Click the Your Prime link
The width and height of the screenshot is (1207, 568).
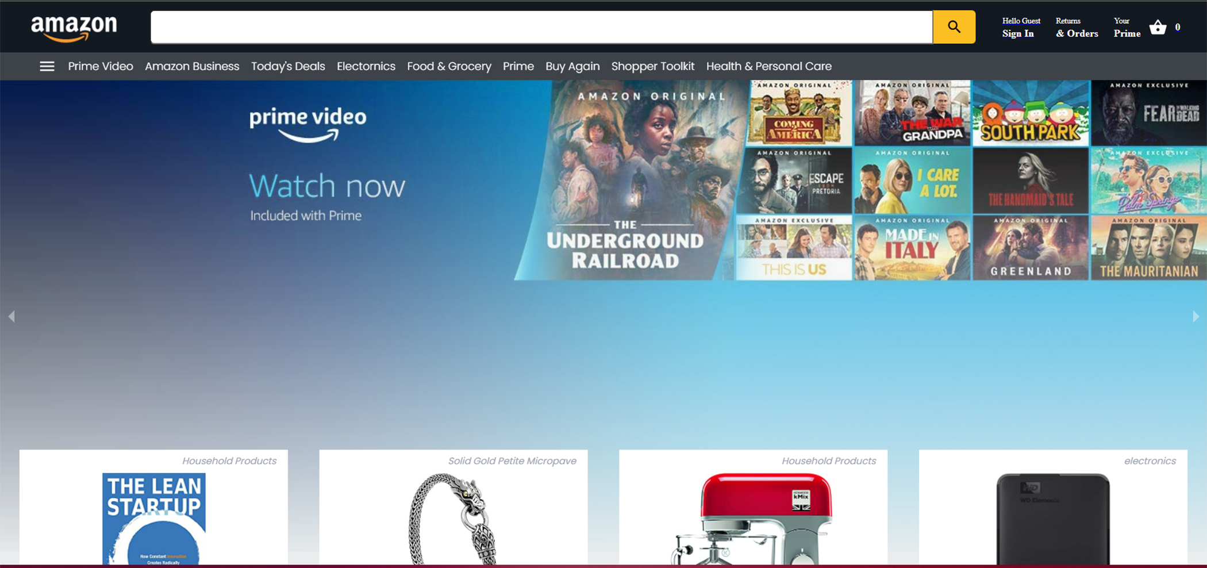tap(1127, 28)
